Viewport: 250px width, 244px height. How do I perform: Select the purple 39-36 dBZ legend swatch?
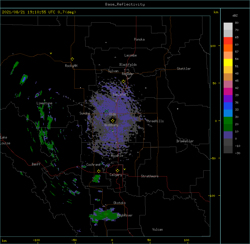coord(228,99)
